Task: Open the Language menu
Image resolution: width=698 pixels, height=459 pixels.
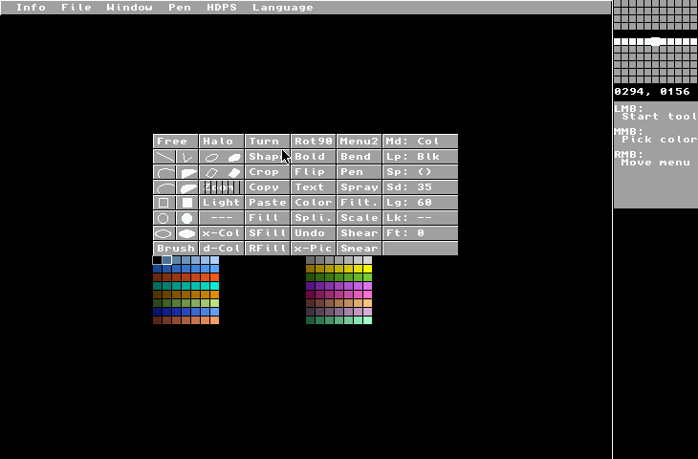Action: click(282, 8)
